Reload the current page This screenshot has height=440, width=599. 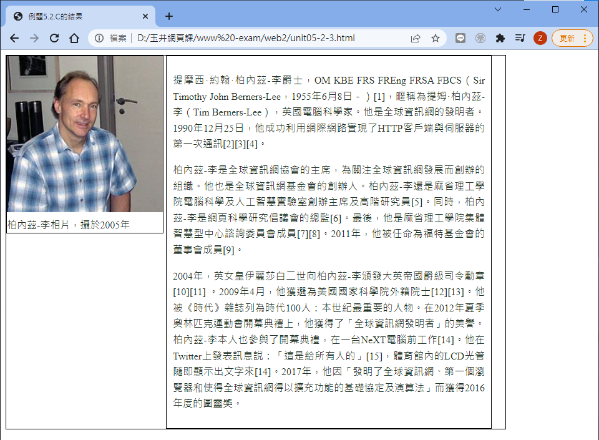point(54,38)
